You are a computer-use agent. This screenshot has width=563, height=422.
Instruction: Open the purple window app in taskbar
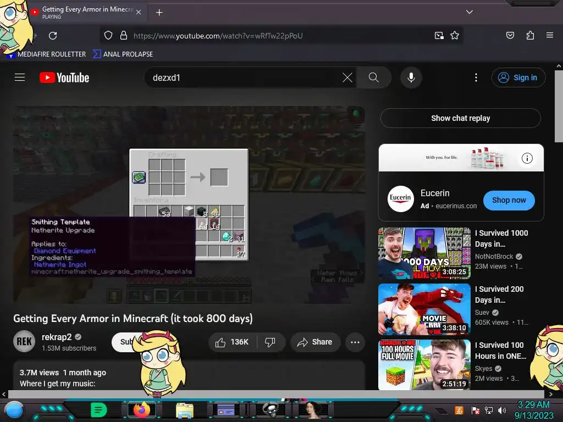226,409
